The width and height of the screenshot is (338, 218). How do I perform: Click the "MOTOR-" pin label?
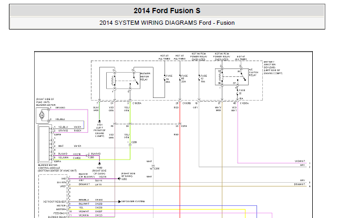pos(62,205)
